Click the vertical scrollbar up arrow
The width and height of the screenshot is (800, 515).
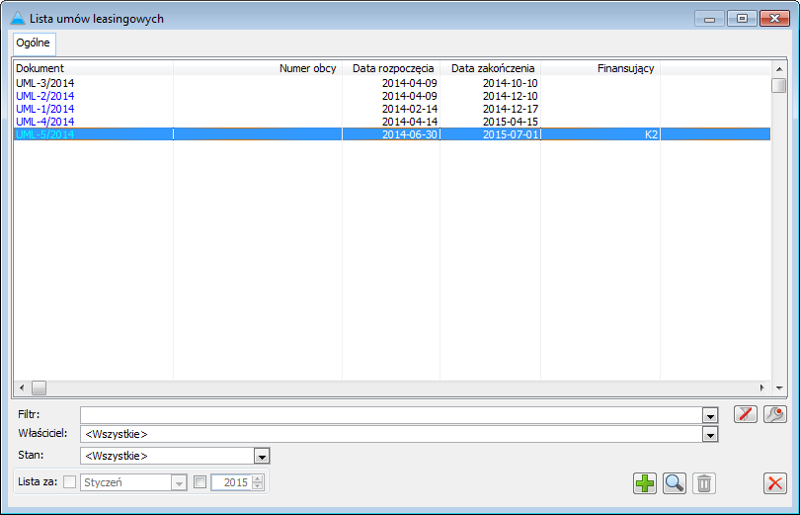pyautogui.click(x=779, y=69)
